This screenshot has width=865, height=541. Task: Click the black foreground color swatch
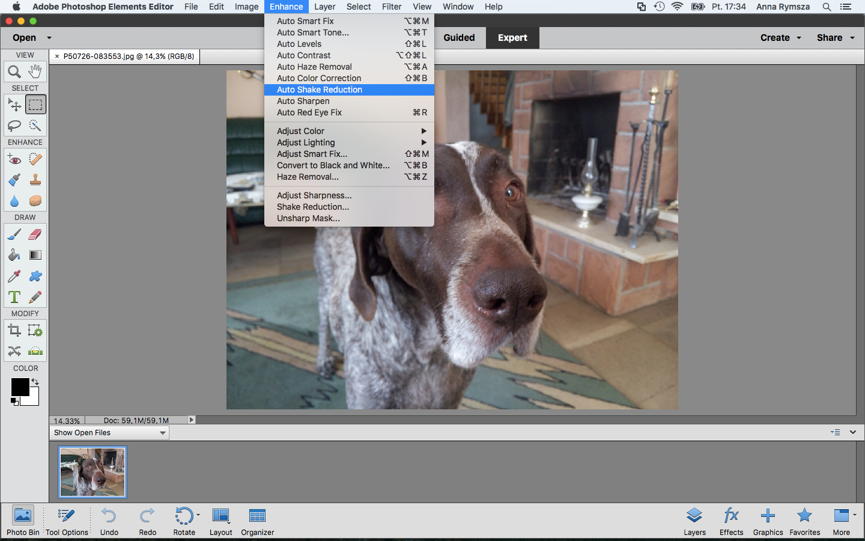click(20, 388)
